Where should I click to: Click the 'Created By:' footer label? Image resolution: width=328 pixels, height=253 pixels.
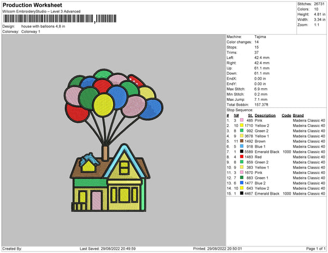tap(12, 249)
